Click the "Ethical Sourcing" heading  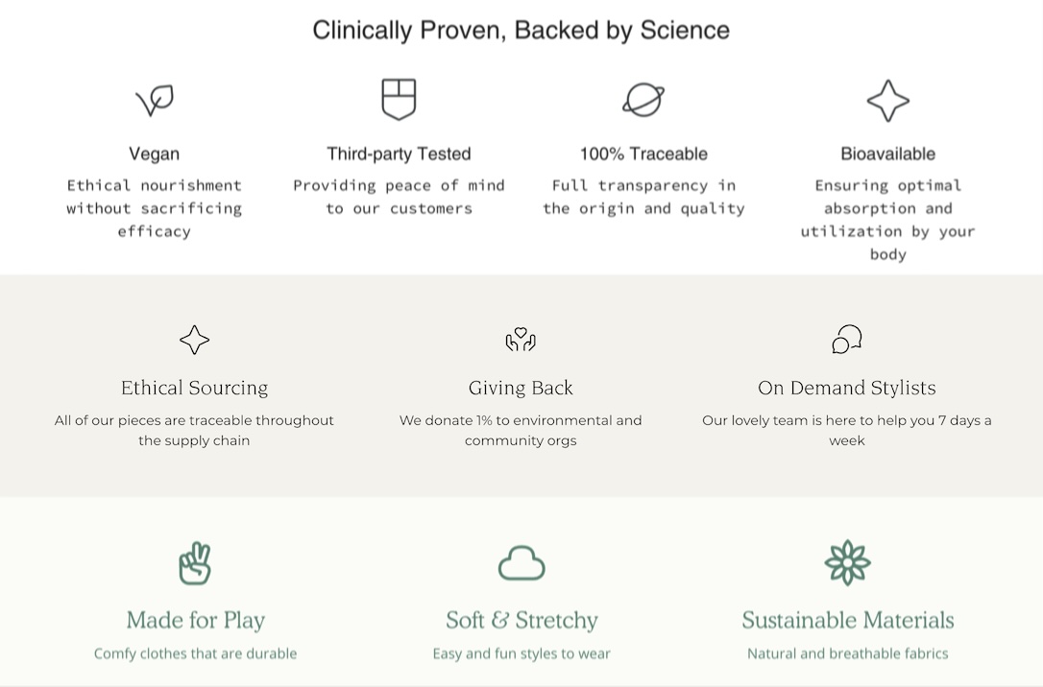click(194, 388)
